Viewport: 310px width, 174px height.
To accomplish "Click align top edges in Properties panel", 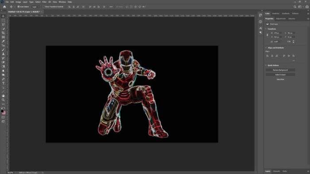I will [x=284, y=56].
